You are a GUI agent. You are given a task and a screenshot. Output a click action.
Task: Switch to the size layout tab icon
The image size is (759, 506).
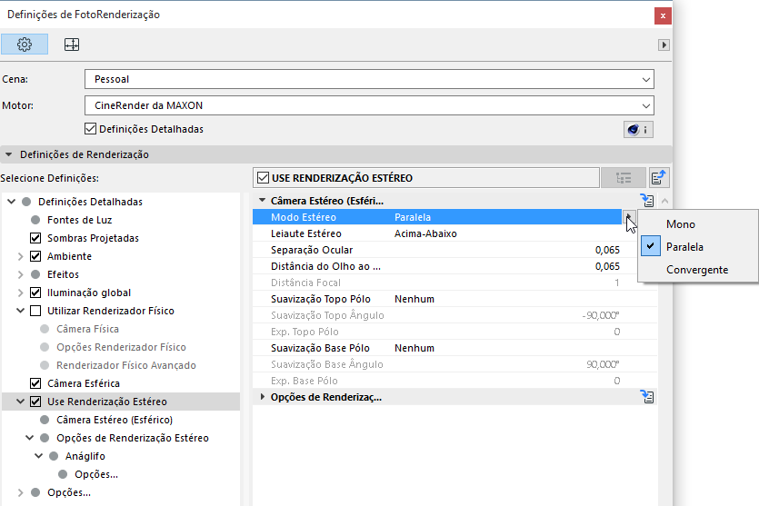[72, 45]
